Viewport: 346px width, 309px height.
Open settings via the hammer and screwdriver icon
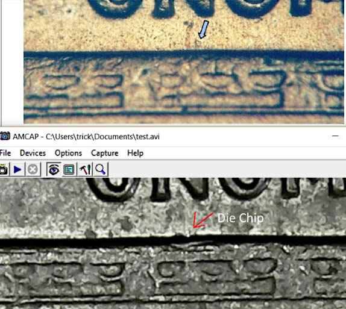pyautogui.click(x=85, y=169)
